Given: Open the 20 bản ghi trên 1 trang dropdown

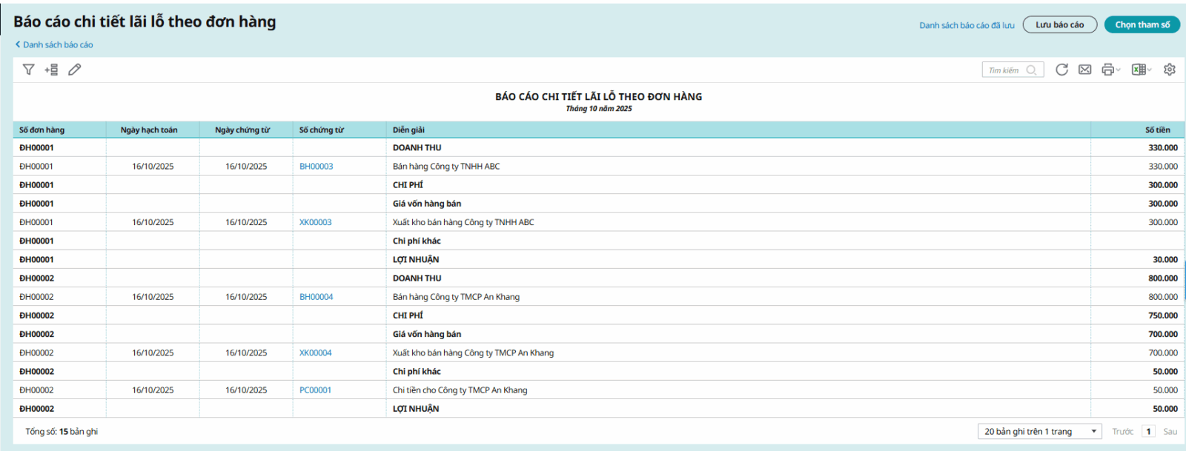Looking at the screenshot, I should click(1040, 432).
